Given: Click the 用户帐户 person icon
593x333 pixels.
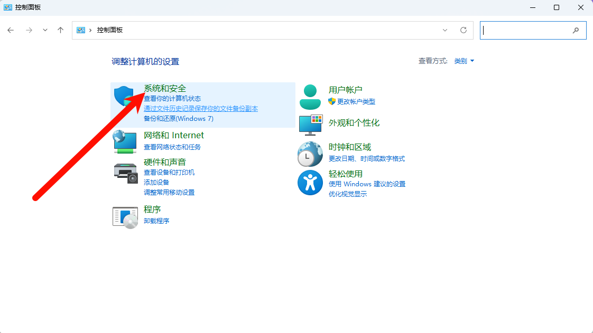Looking at the screenshot, I should (x=310, y=97).
